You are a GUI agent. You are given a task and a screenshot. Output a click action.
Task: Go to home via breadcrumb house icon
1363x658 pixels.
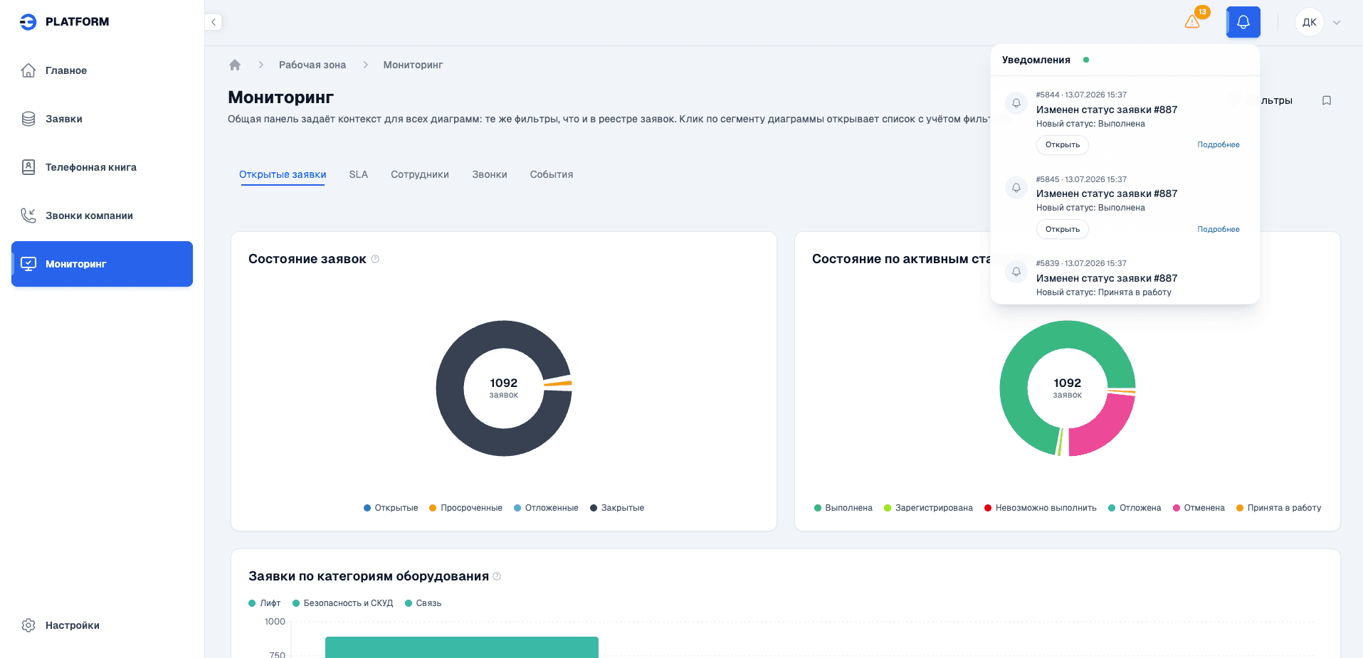click(235, 65)
